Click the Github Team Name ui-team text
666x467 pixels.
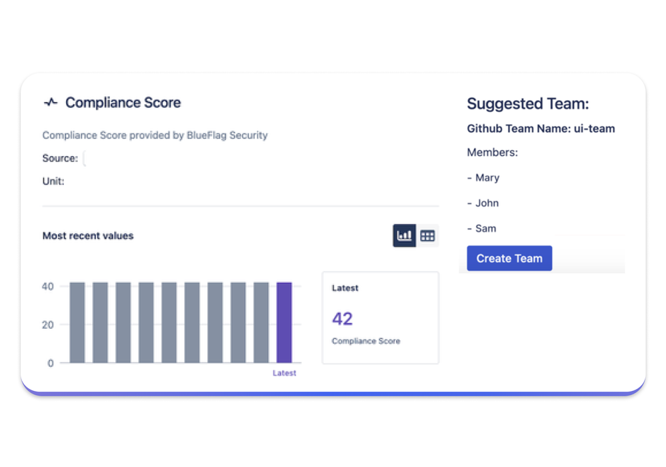[x=541, y=129]
